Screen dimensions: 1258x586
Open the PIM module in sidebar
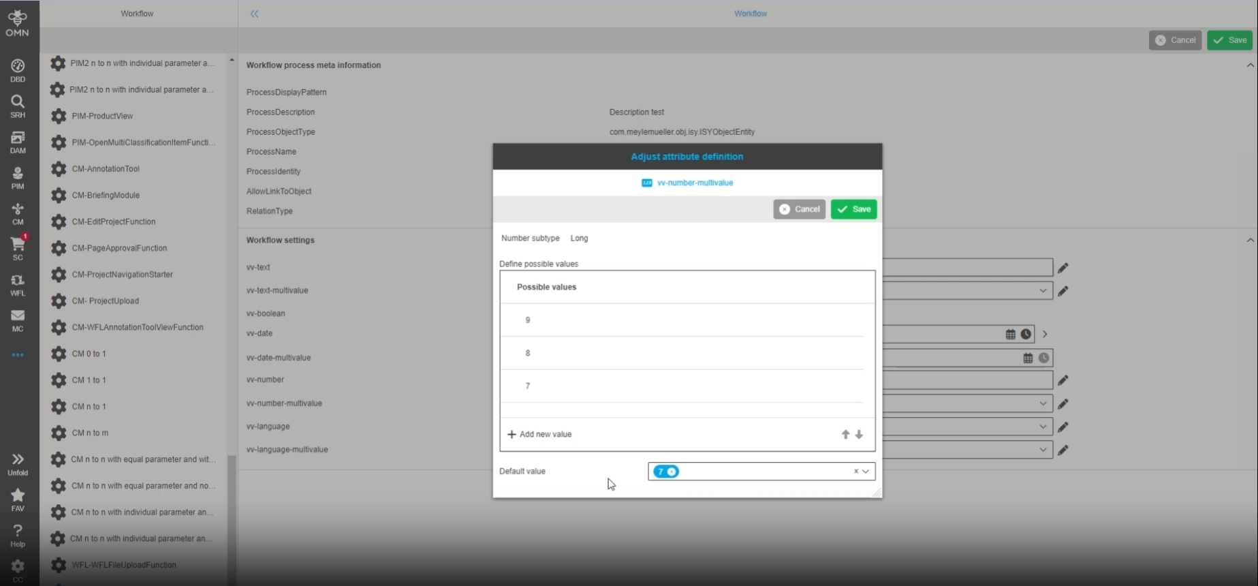18,178
